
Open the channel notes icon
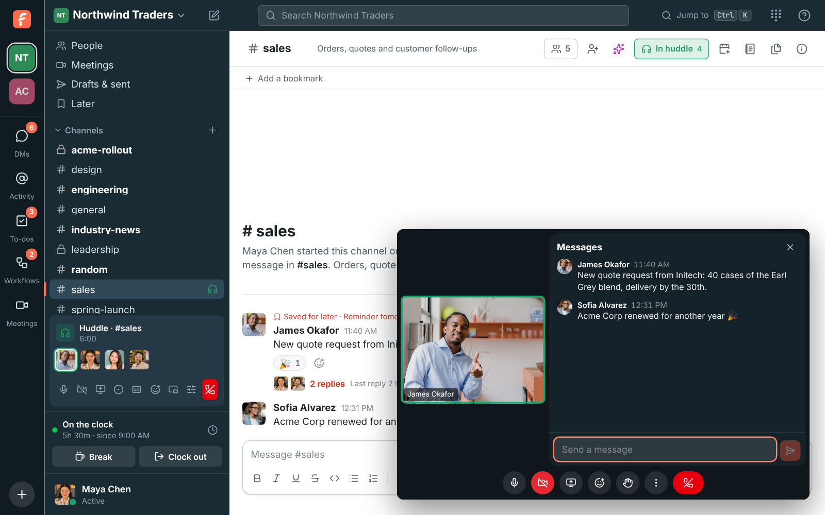750,49
